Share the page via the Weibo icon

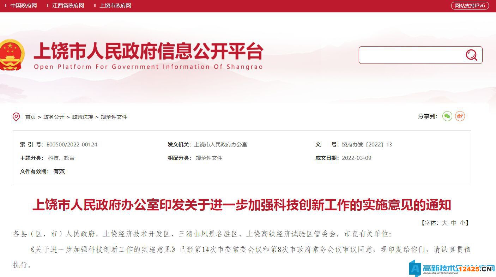[x=460, y=116]
